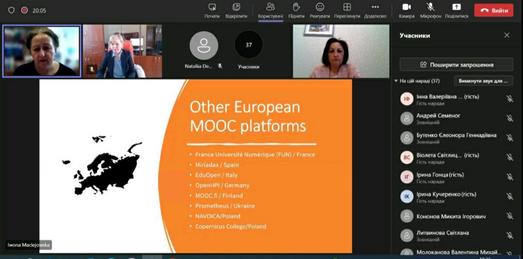Select participant Віолета Світлиц...
Viewport: 523px width, 259px height.
tap(456, 158)
